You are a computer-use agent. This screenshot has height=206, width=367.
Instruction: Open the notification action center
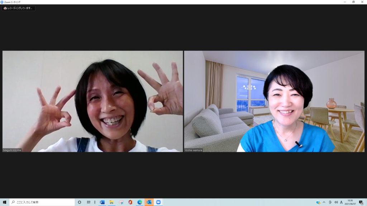(361, 202)
